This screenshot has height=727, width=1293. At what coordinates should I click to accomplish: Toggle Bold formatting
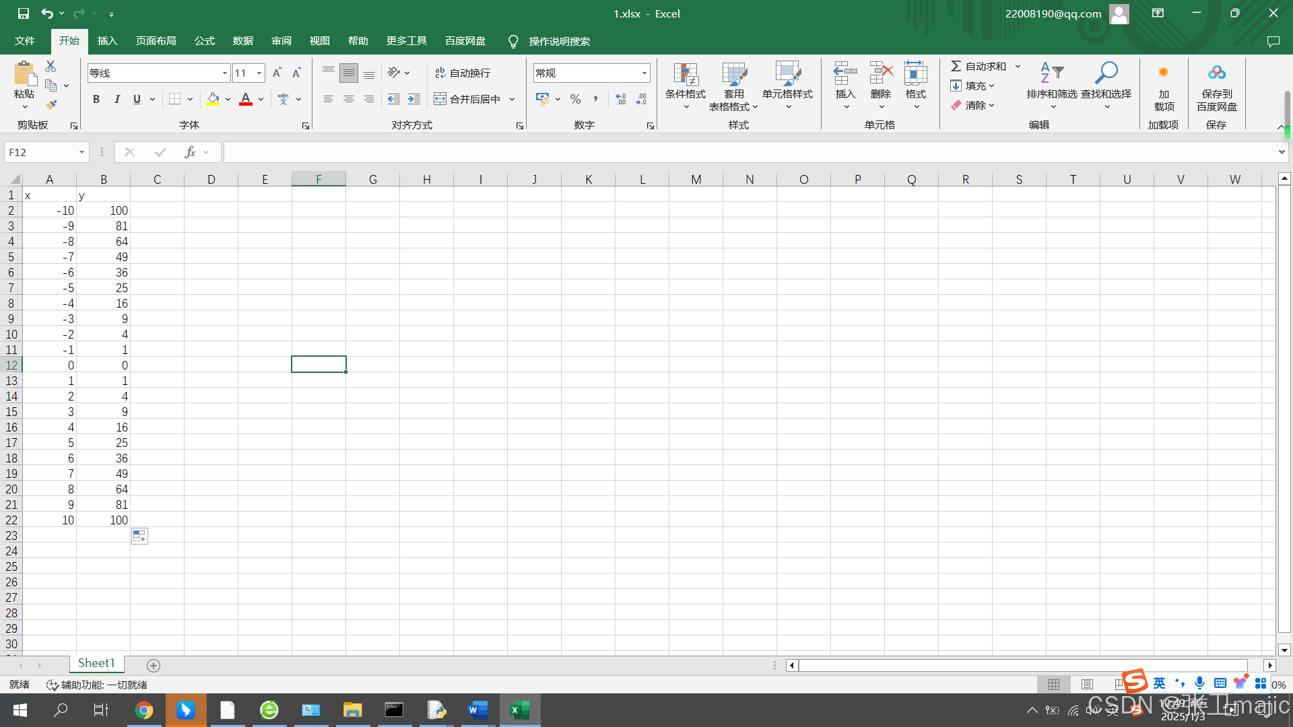(x=96, y=99)
